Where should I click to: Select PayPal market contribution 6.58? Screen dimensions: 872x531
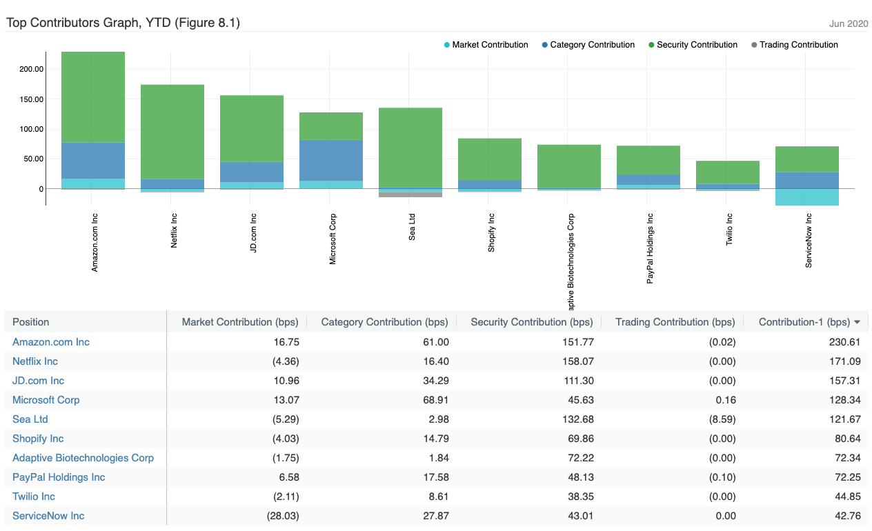(288, 477)
